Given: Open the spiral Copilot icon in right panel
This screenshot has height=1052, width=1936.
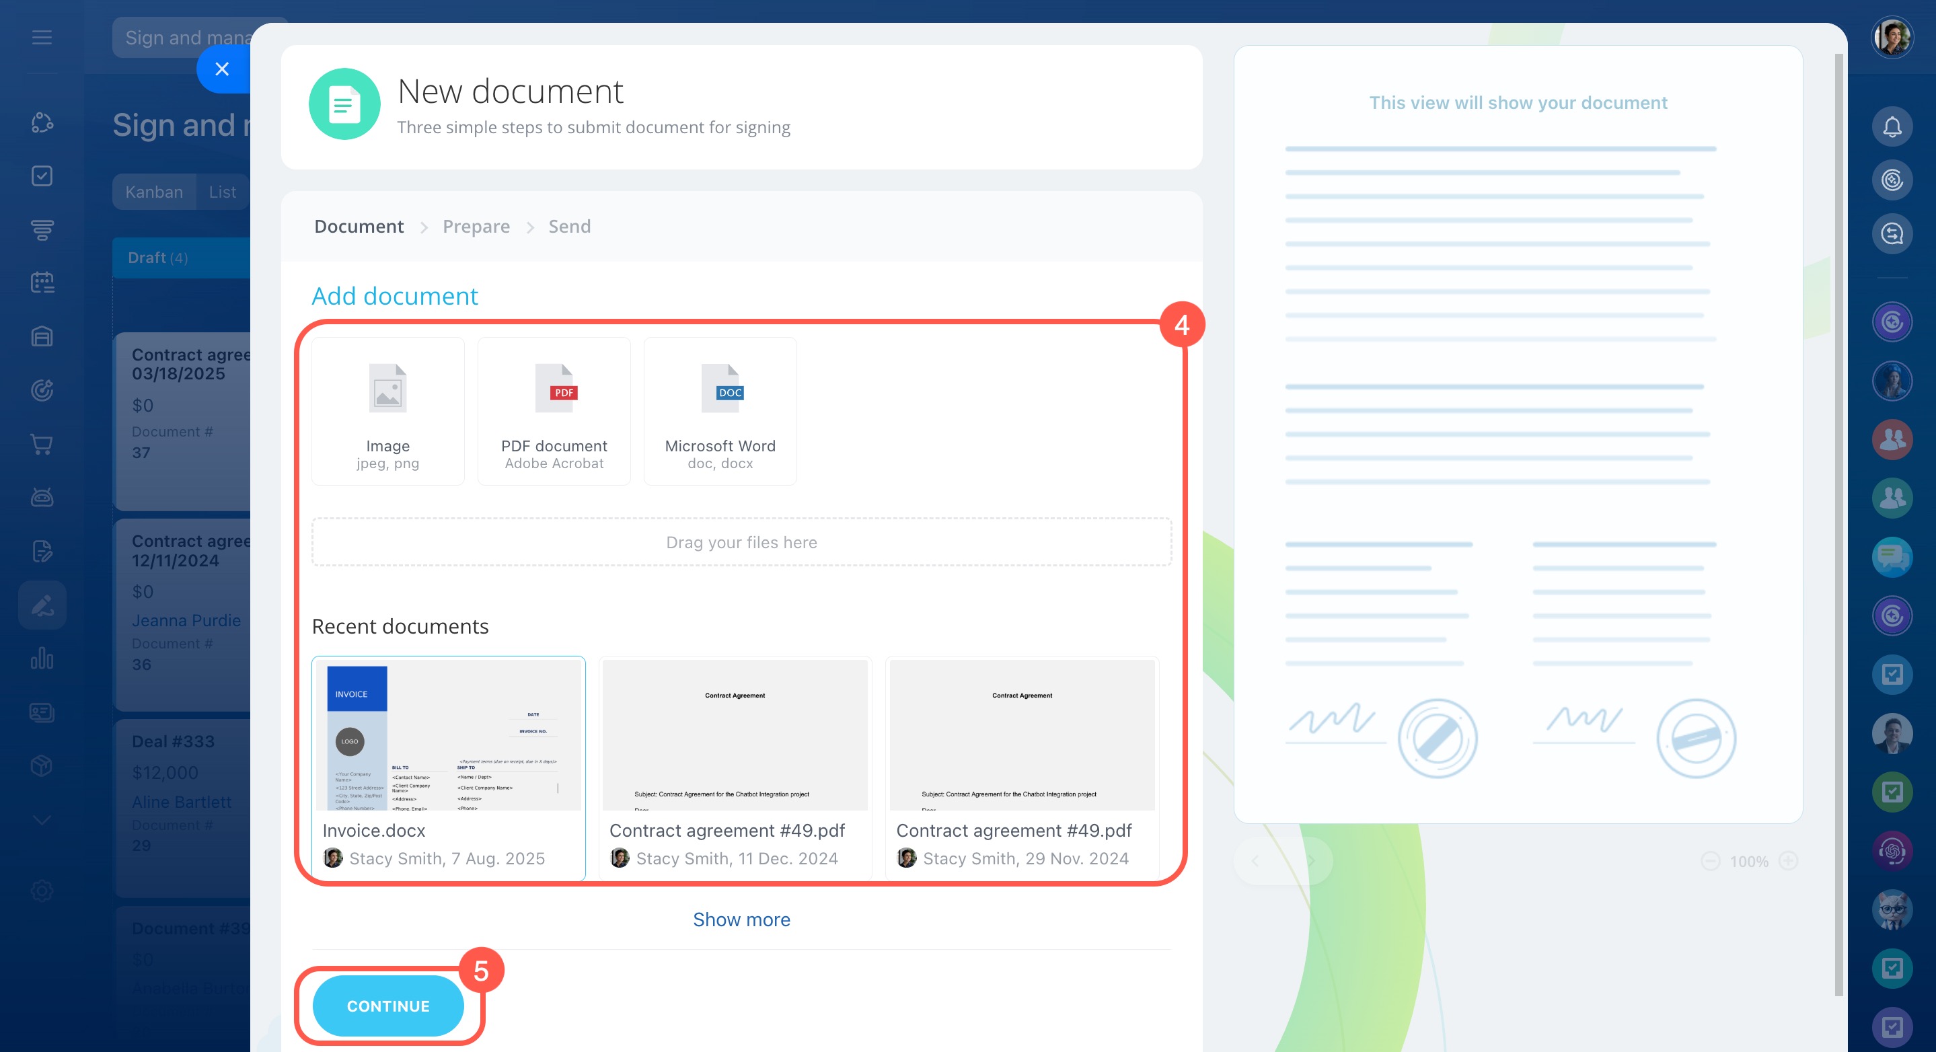Looking at the screenshot, I should 1892,180.
